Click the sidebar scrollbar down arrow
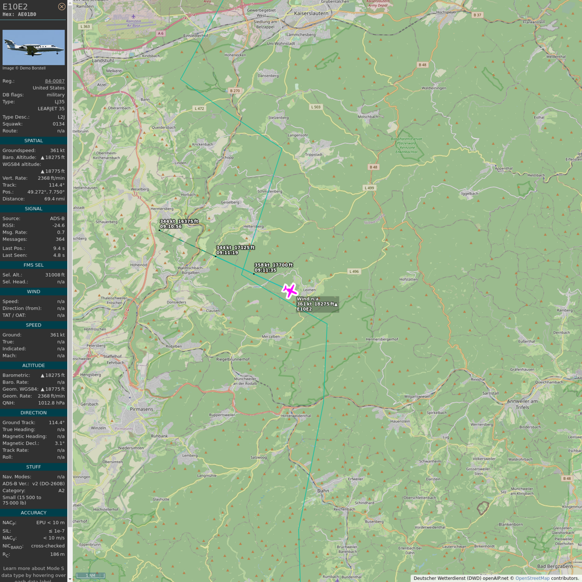Screen dimensions: 582x582 click(x=70, y=579)
